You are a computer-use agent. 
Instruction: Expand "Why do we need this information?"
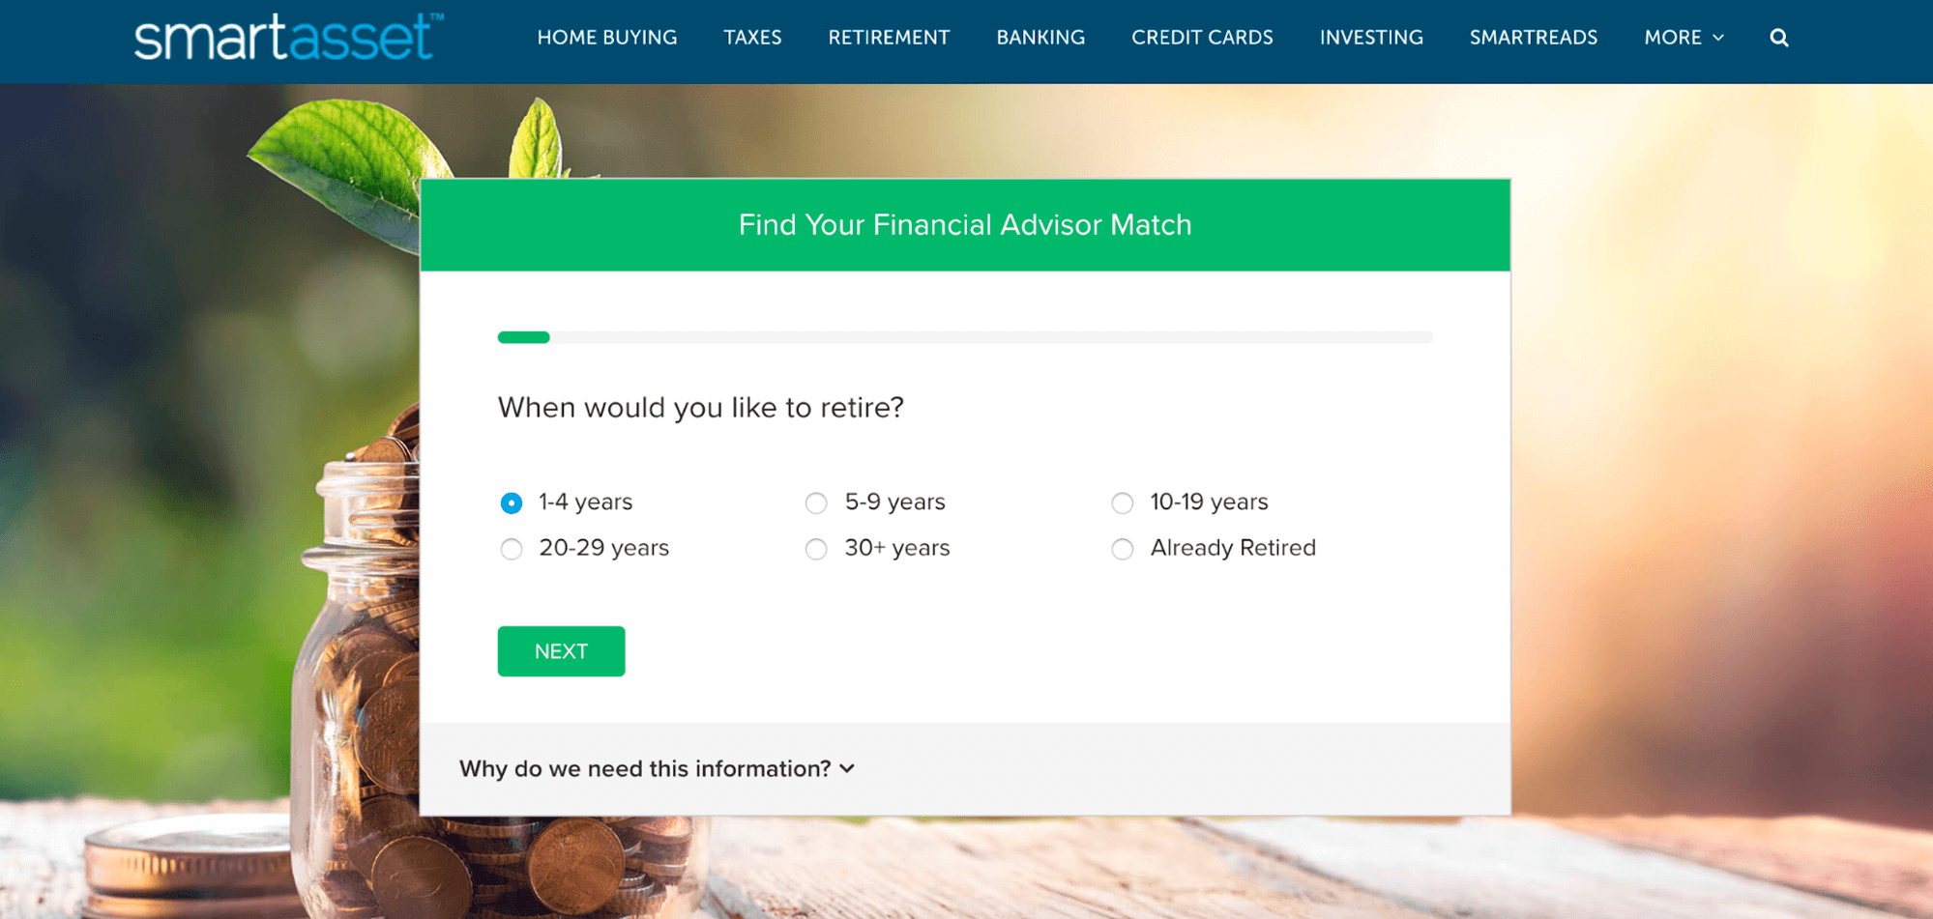657,768
